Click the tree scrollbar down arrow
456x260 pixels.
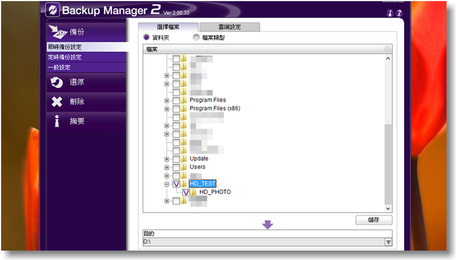pyautogui.click(x=388, y=208)
